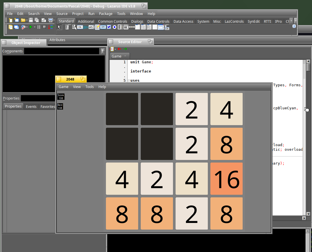Click the Source Editor scrollbar up arrow
Screen dimensions: 312x252
(x=309, y=62)
